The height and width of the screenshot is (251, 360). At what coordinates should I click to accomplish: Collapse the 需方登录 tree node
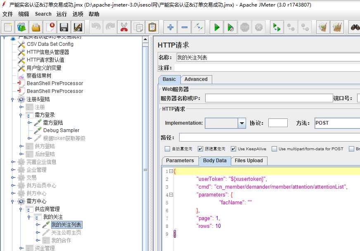click(21, 115)
